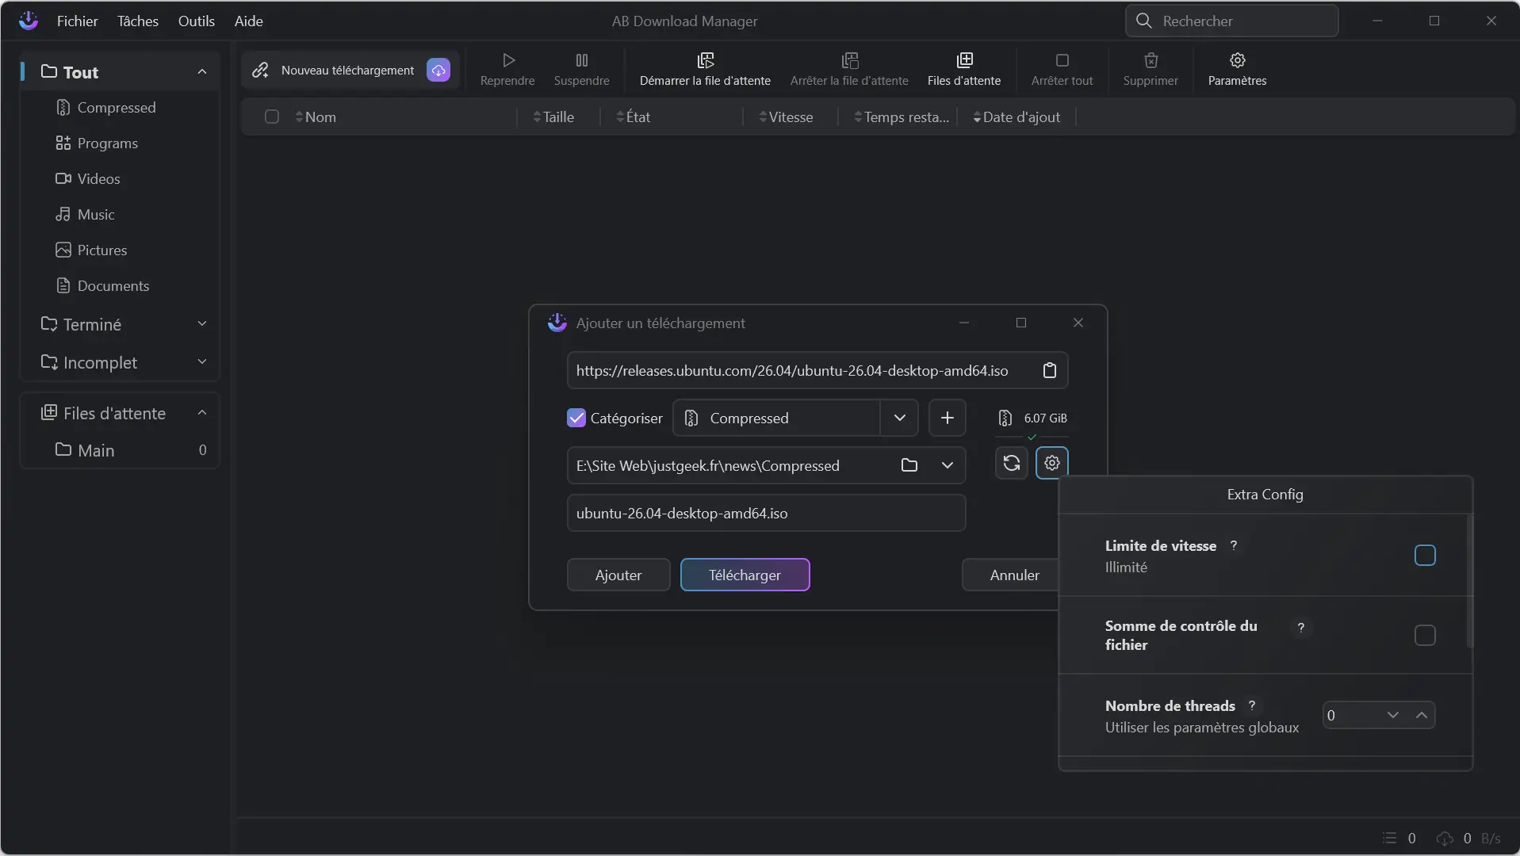Click the help icon beside Limite de vitesse
The image size is (1520, 856).
[1234, 545]
